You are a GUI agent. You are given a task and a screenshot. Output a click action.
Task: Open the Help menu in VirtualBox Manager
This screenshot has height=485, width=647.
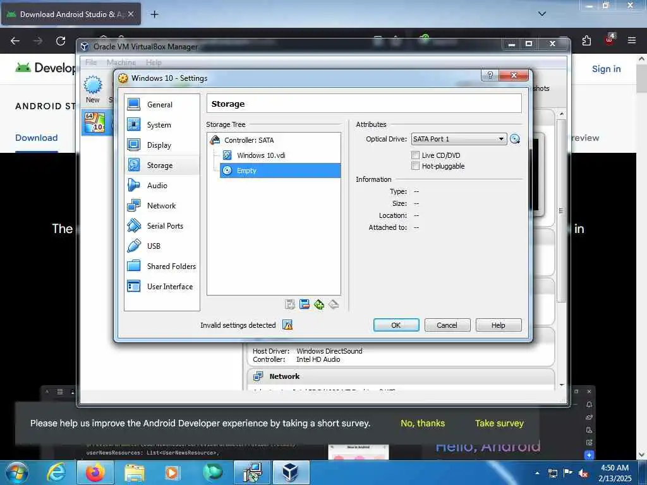[x=154, y=63]
